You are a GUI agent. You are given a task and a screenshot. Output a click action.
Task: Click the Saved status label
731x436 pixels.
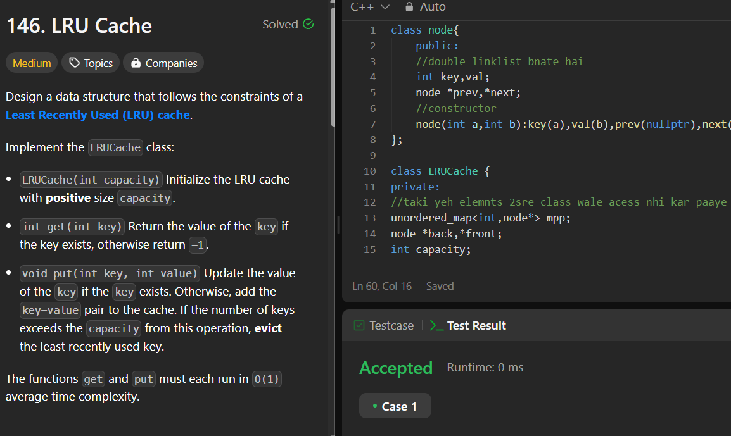coord(440,286)
